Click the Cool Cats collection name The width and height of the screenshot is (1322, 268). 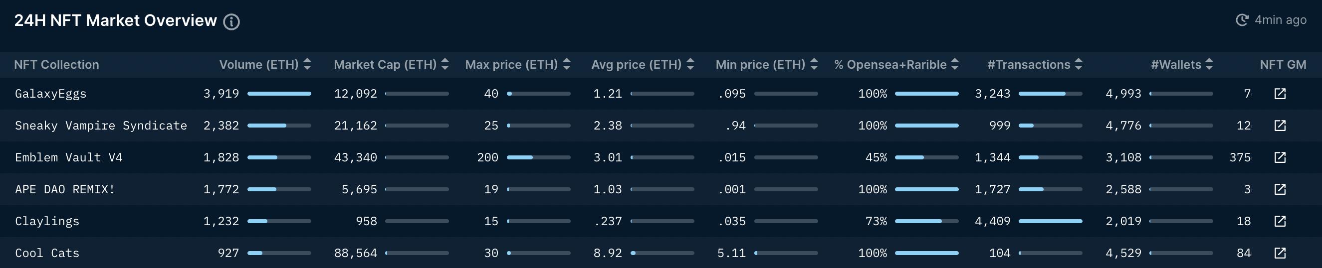[47, 253]
